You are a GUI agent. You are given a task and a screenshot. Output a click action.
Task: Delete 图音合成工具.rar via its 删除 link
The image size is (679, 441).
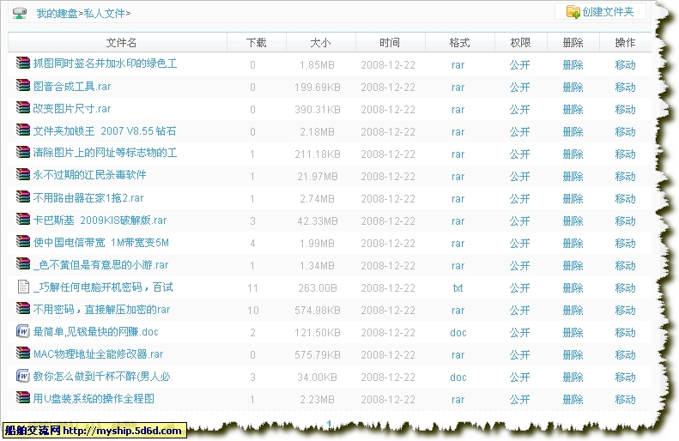573,87
